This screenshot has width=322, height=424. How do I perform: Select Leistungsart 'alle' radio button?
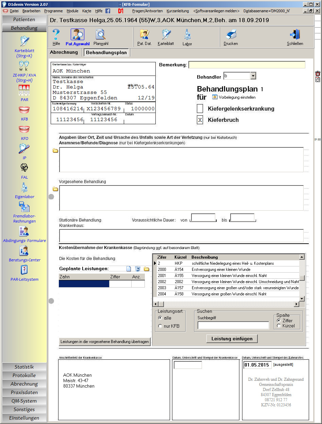(x=160, y=318)
